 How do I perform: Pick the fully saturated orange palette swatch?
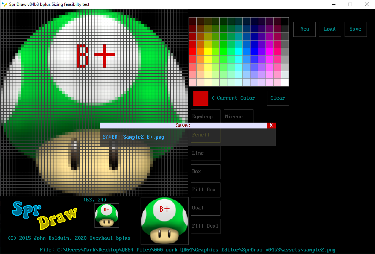(x=200, y=52)
